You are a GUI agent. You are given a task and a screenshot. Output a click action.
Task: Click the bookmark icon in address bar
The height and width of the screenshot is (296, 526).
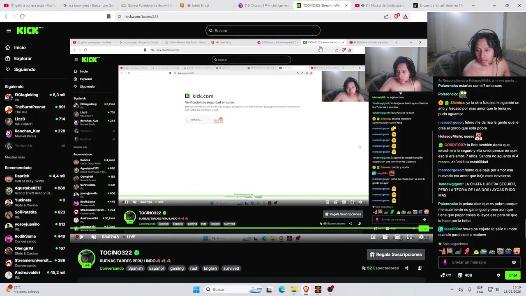[x=108, y=16]
